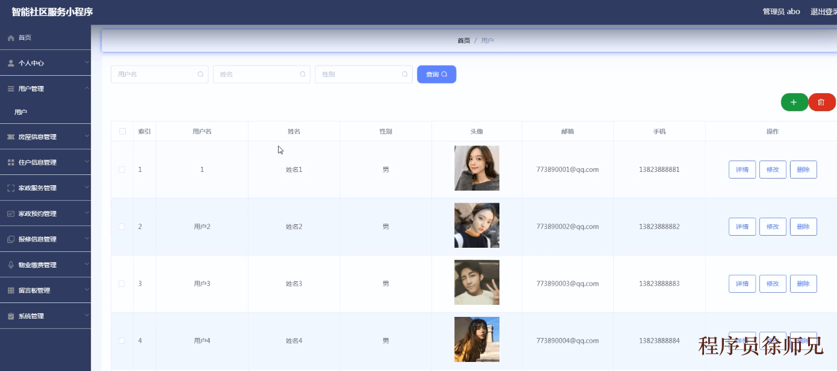Expand the 系统管理 menu arrow

(x=87, y=316)
